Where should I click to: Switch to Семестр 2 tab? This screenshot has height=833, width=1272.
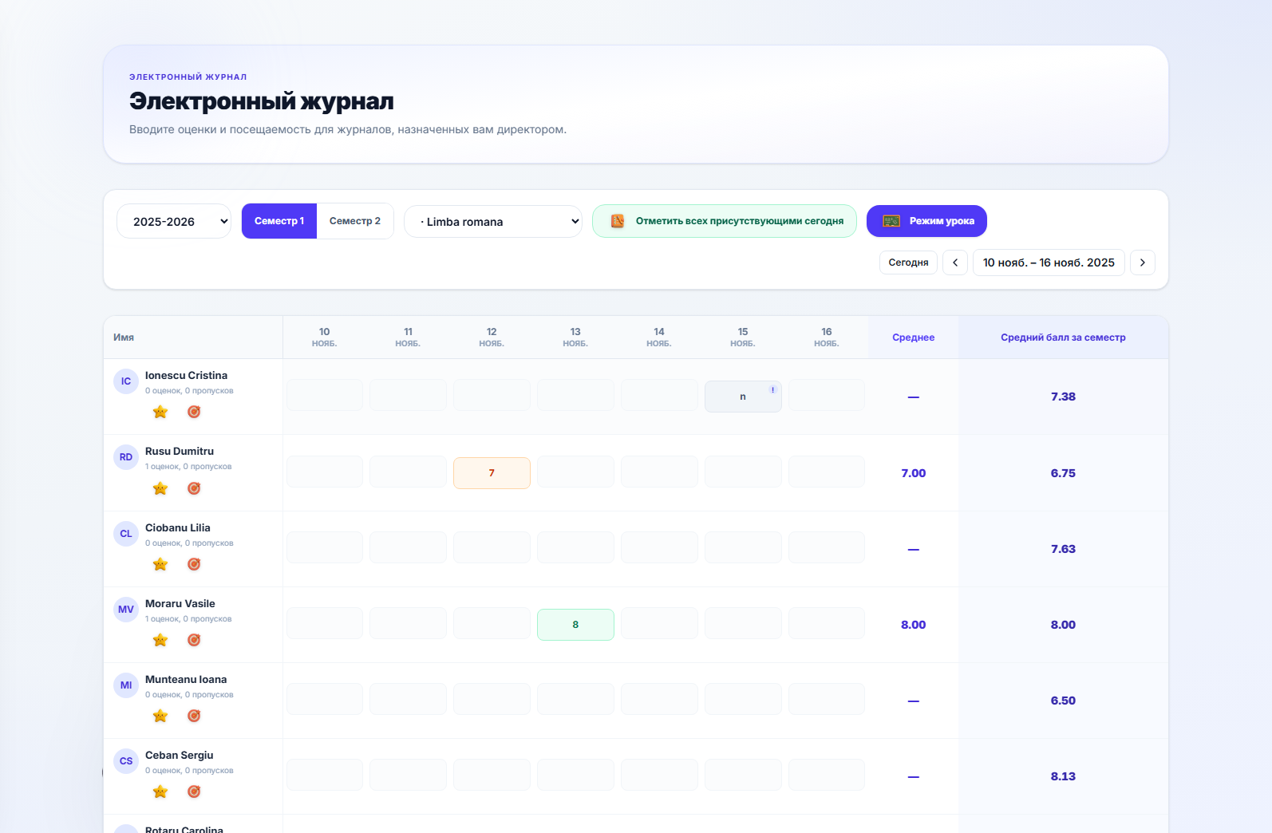[355, 221]
